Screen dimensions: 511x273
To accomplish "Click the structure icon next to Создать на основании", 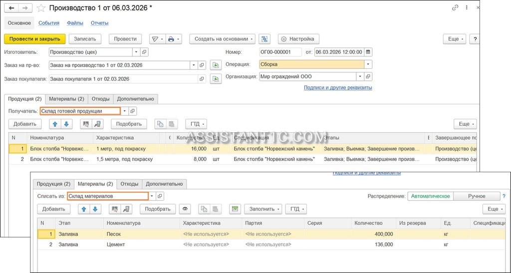I will click(x=264, y=39).
